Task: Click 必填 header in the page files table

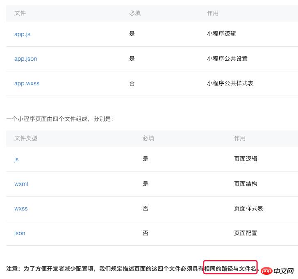Action: tap(148, 138)
